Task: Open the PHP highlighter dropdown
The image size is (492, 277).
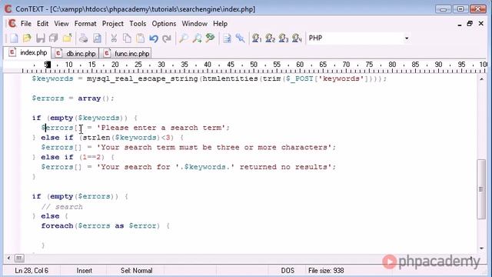Action: click(407, 38)
